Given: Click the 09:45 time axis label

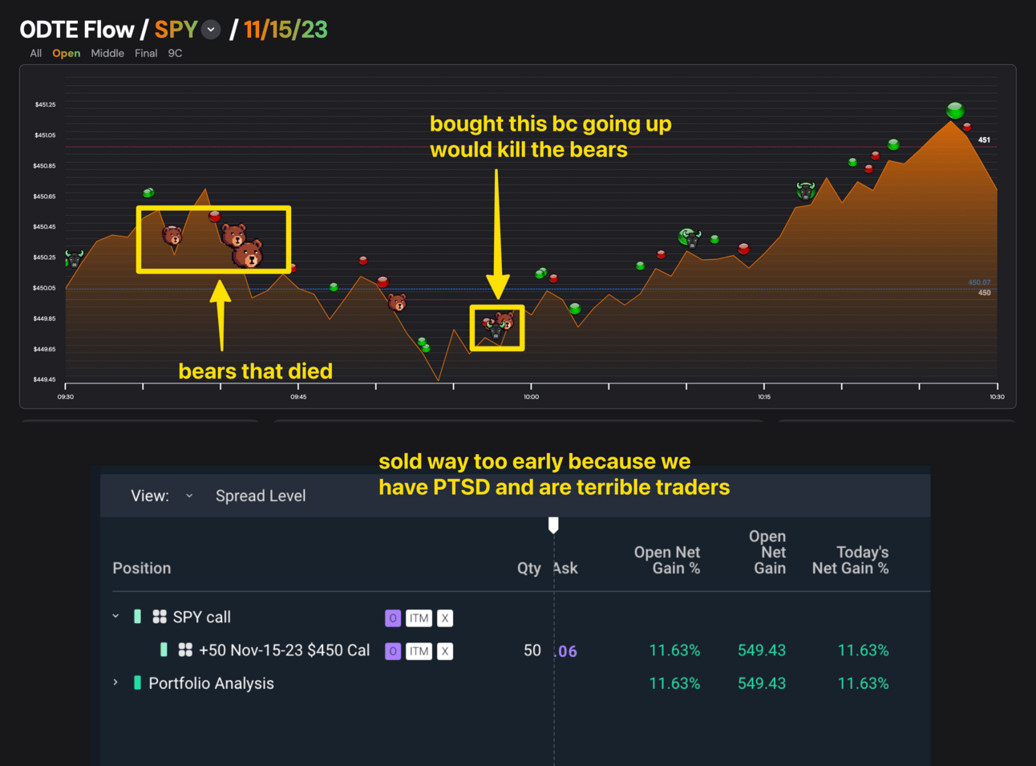Looking at the screenshot, I should pos(298,396).
